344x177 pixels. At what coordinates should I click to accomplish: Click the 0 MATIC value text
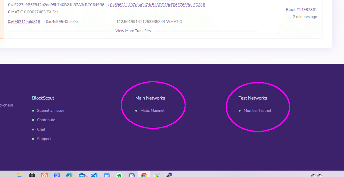point(16,12)
